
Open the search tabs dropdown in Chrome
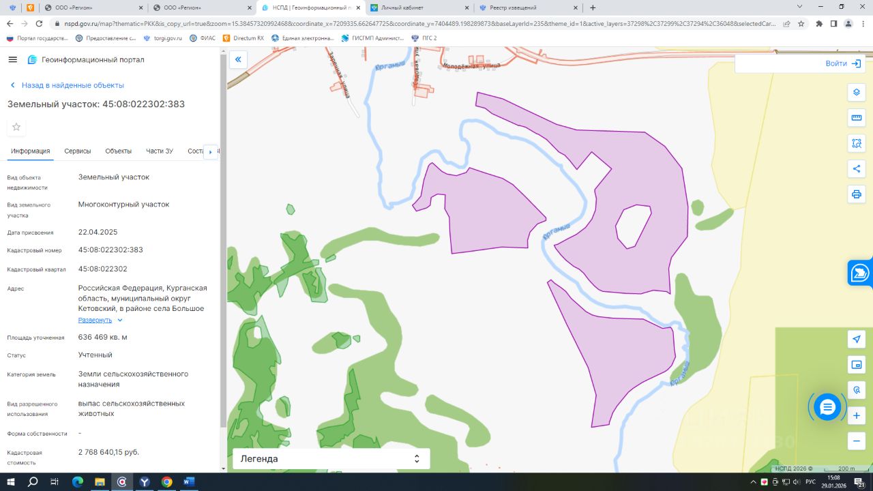point(799,7)
